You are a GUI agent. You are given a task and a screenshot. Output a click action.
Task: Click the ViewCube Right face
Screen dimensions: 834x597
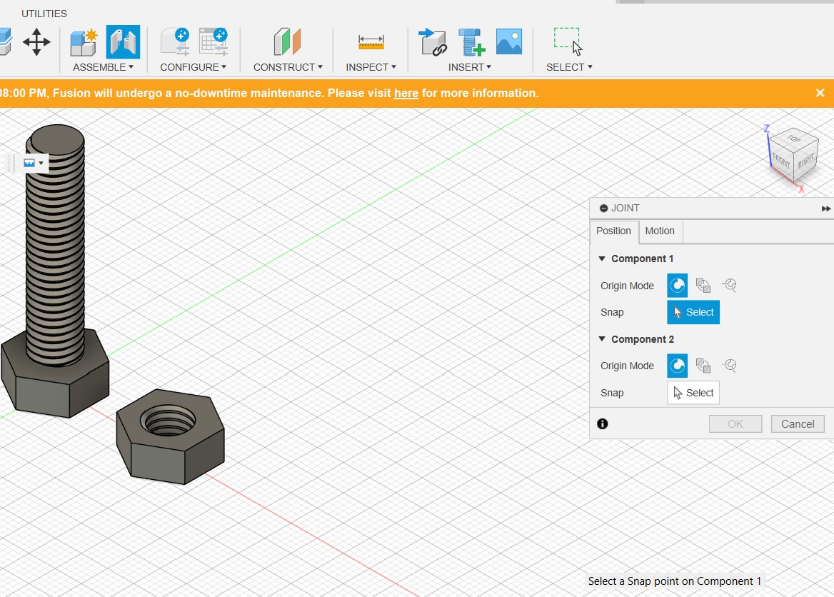[806, 161]
